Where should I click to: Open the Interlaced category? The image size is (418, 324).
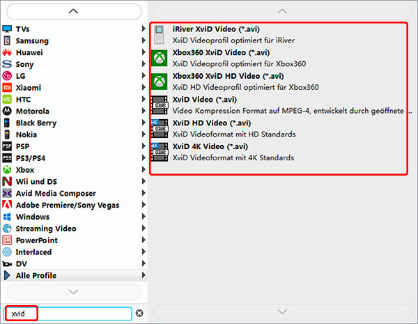[x=74, y=252]
